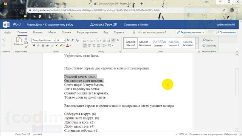The height and width of the screenshot is (136, 242).
Task: Set right-to-left text direction
Action: 118,40
